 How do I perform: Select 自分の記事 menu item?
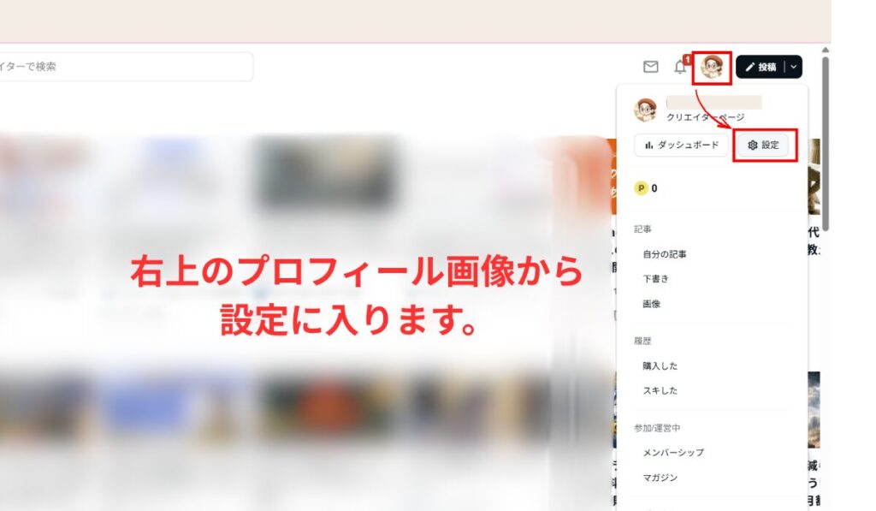tap(664, 254)
